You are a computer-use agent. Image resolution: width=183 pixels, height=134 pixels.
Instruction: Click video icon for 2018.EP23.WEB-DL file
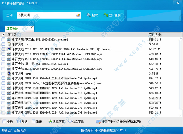(9, 54)
